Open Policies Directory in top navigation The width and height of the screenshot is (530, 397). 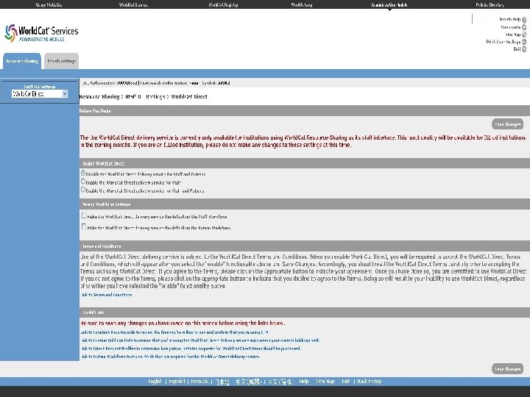[490, 4]
